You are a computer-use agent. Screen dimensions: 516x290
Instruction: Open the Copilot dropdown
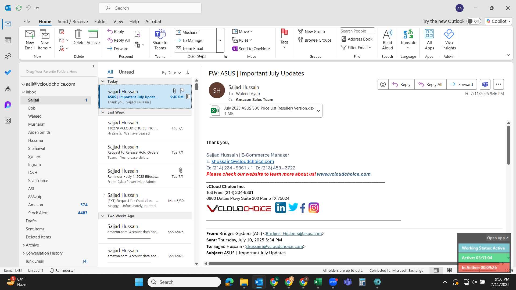pos(498,21)
